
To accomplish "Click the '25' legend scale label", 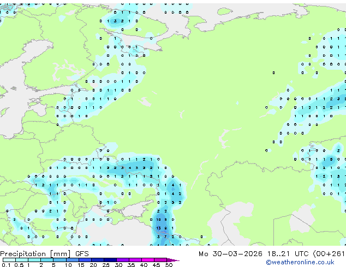I will (x=106, y=265).
